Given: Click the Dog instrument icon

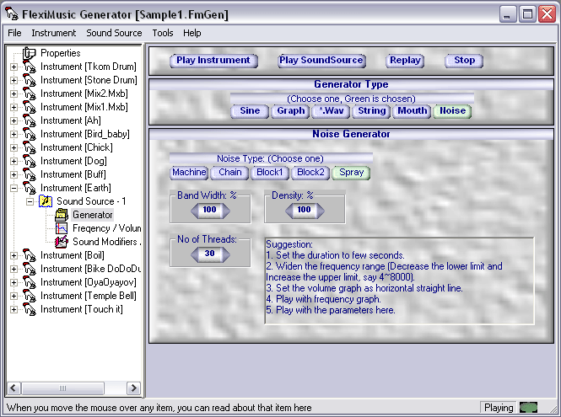Looking at the screenshot, I should (30, 161).
